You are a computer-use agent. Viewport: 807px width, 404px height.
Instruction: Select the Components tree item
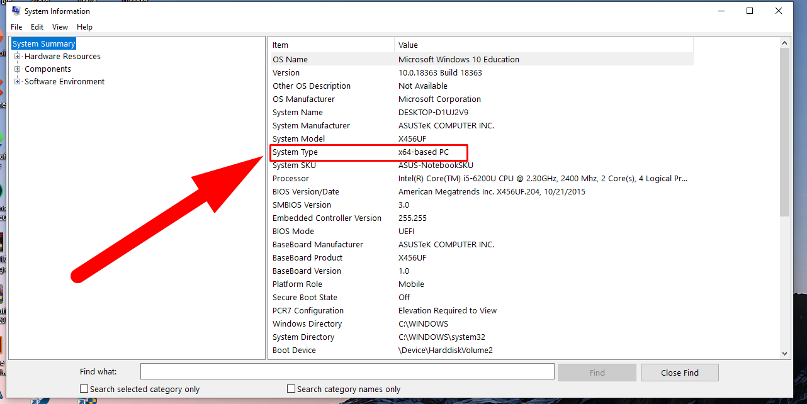[x=48, y=69]
